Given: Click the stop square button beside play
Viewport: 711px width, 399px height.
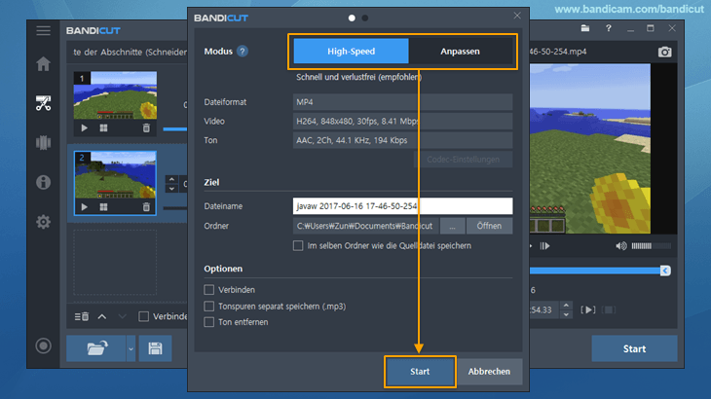Looking at the screenshot, I should (x=609, y=309).
